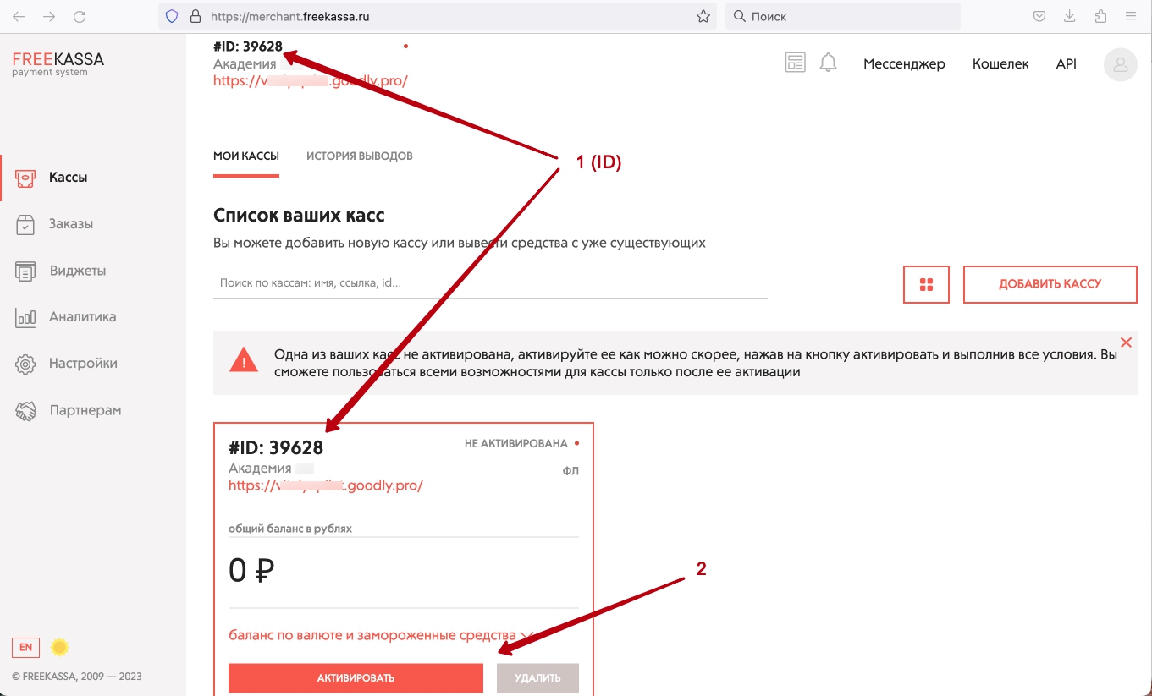This screenshot has height=696, width=1152.
Task: Click the ФЛ label in the card
Action: click(570, 471)
